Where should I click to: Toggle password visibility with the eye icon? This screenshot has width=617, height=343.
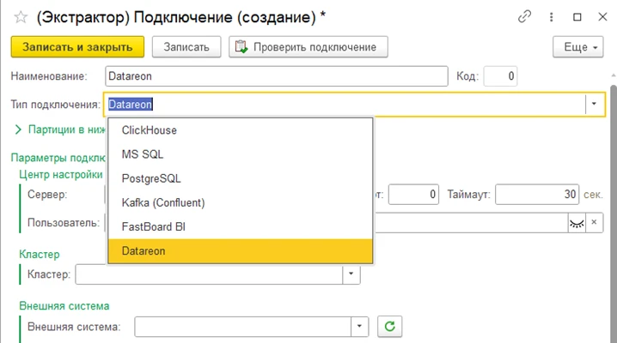[x=576, y=222]
